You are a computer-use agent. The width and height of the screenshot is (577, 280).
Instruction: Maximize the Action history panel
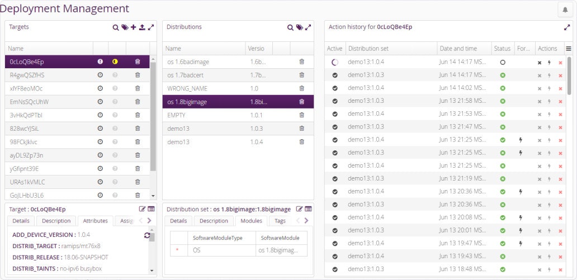click(567, 27)
